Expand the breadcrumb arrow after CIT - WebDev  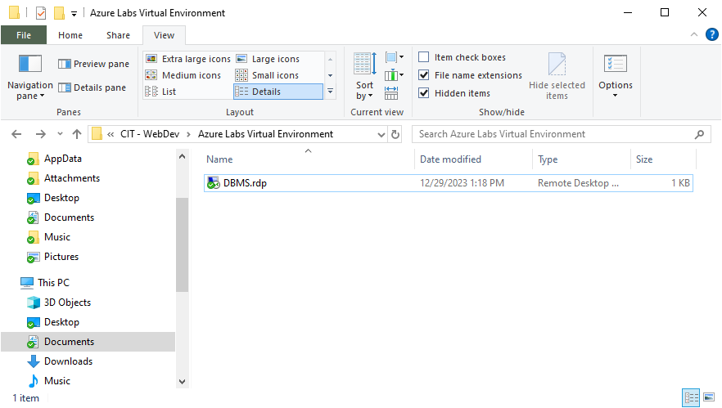pyautogui.click(x=189, y=134)
